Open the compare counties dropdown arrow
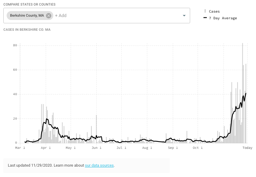 click(x=184, y=16)
